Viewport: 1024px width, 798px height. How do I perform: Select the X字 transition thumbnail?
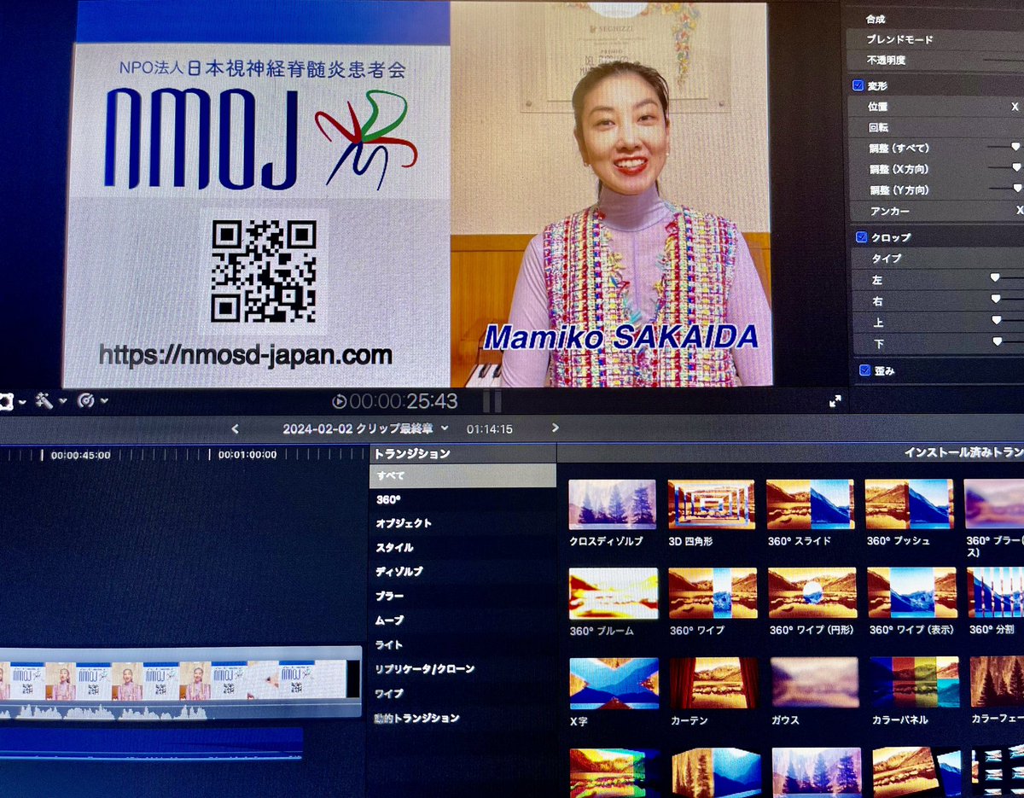(614, 683)
